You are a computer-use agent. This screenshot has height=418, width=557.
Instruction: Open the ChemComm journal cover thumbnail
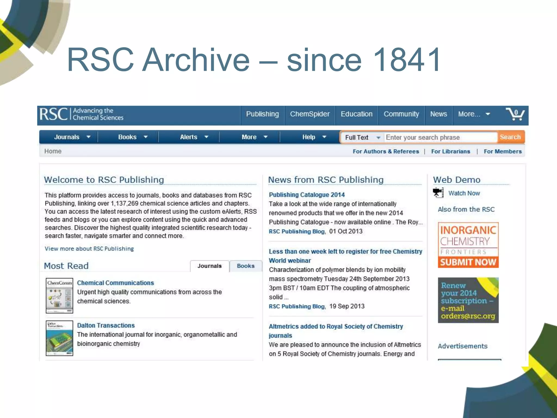pyautogui.click(x=59, y=296)
